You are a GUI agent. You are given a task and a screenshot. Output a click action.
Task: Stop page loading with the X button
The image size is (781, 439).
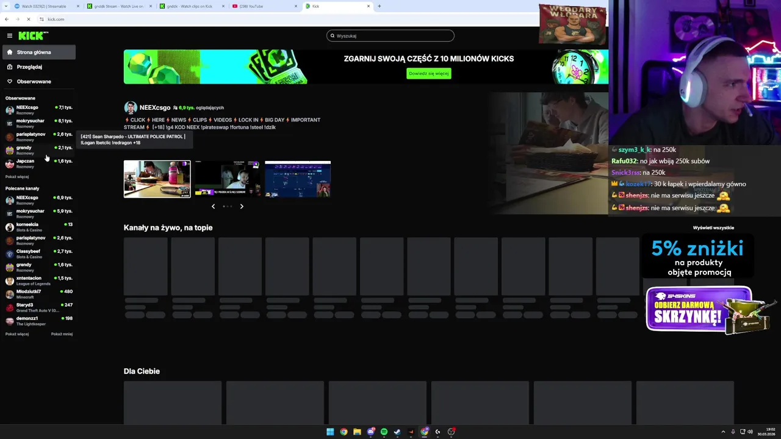pyautogui.click(x=28, y=19)
